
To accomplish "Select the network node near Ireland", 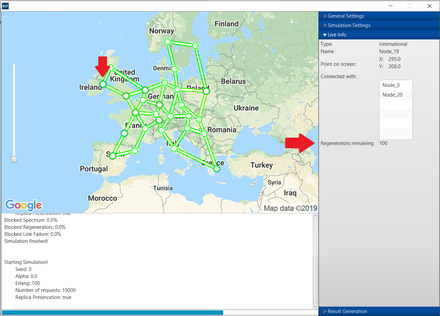I will 103,84.
